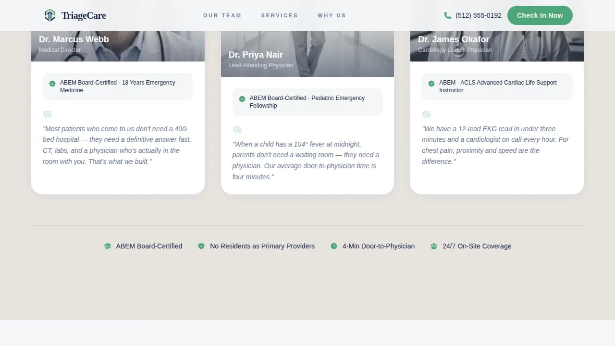Viewport: 615px width, 346px height.
Task: Click the ABEM Board-Certified badge icon
Action: click(108, 246)
